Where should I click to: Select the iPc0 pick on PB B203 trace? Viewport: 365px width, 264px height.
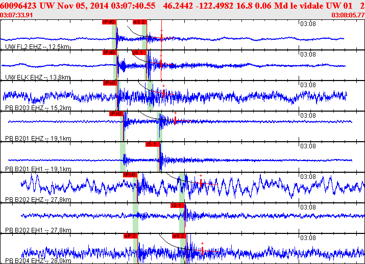(110, 83)
